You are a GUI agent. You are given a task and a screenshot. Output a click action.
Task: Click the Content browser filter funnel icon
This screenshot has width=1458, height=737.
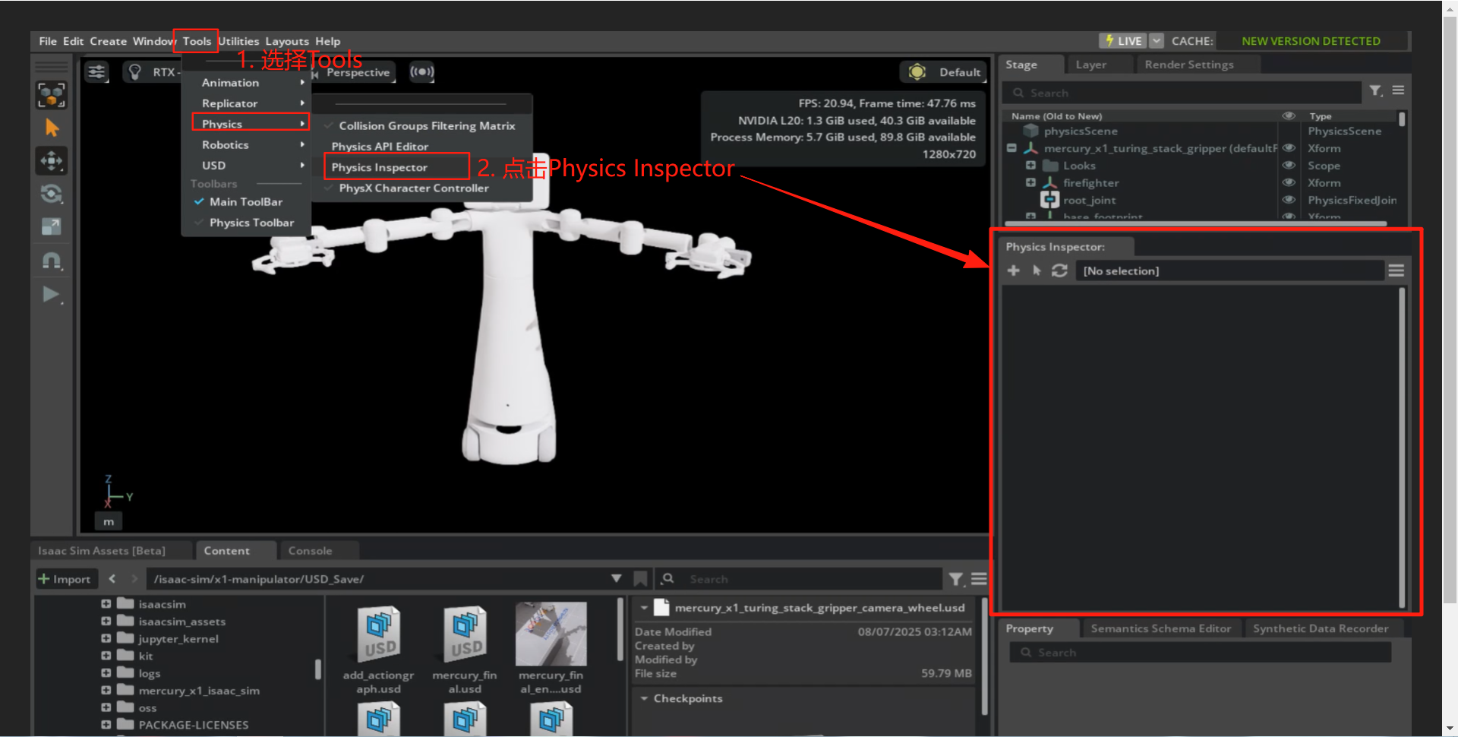[x=956, y=580]
